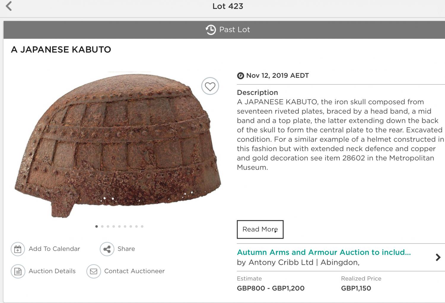Expand auction info with right chevron
This screenshot has width=445, height=303.
click(438, 257)
